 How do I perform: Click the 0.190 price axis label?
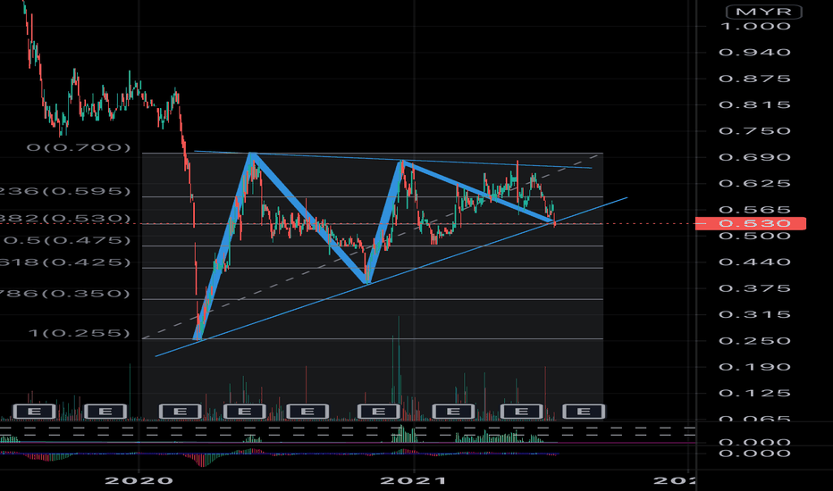pos(755,367)
